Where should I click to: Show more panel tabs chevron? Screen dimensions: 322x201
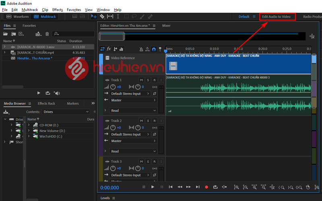point(93,103)
